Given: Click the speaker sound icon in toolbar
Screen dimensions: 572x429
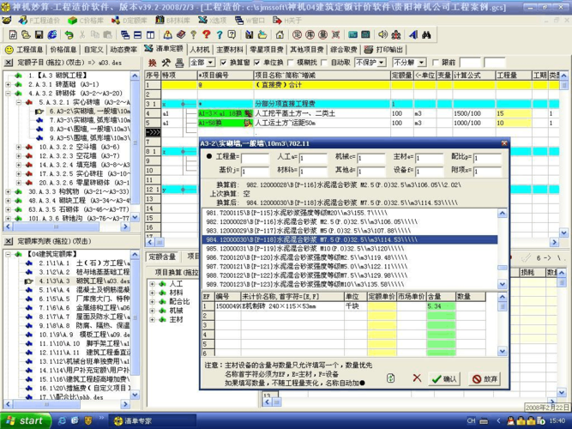Looking at the screenshot, I should pos(382,35).
